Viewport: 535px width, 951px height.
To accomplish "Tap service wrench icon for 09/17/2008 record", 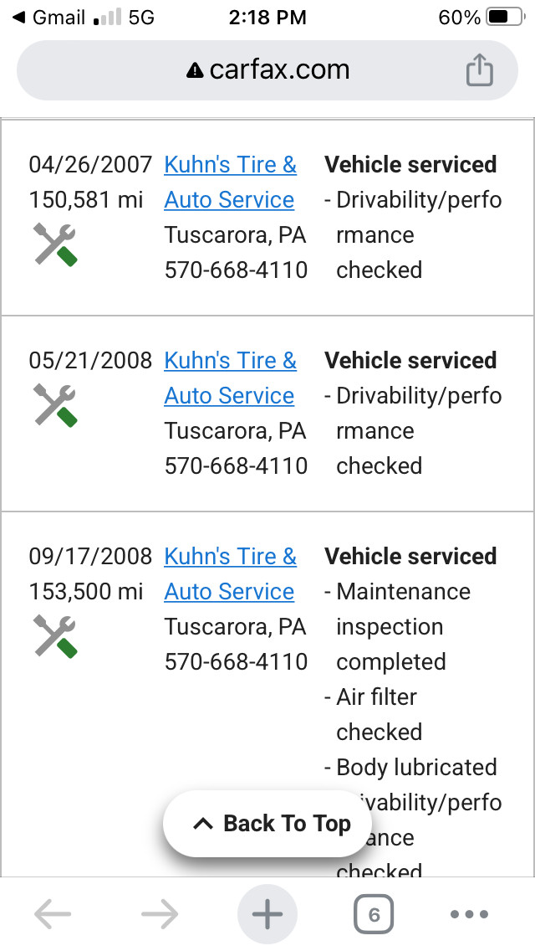I will click(55, 635).
